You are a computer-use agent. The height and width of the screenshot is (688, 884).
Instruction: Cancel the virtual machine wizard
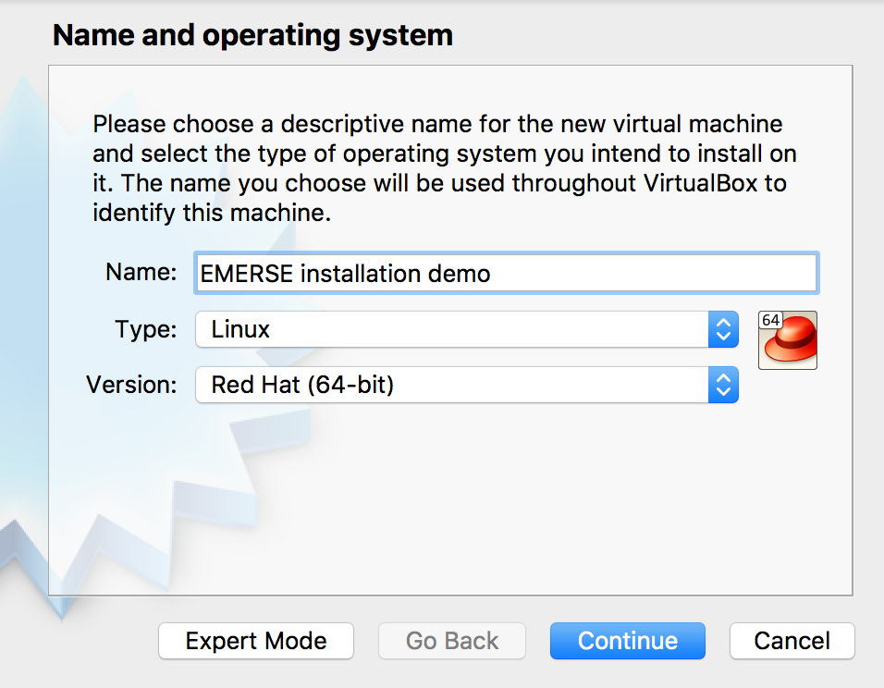[x=792, y=641]
